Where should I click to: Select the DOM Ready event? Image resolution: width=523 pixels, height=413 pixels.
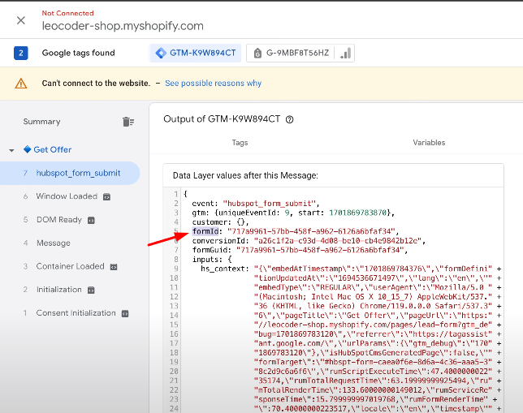59,220
